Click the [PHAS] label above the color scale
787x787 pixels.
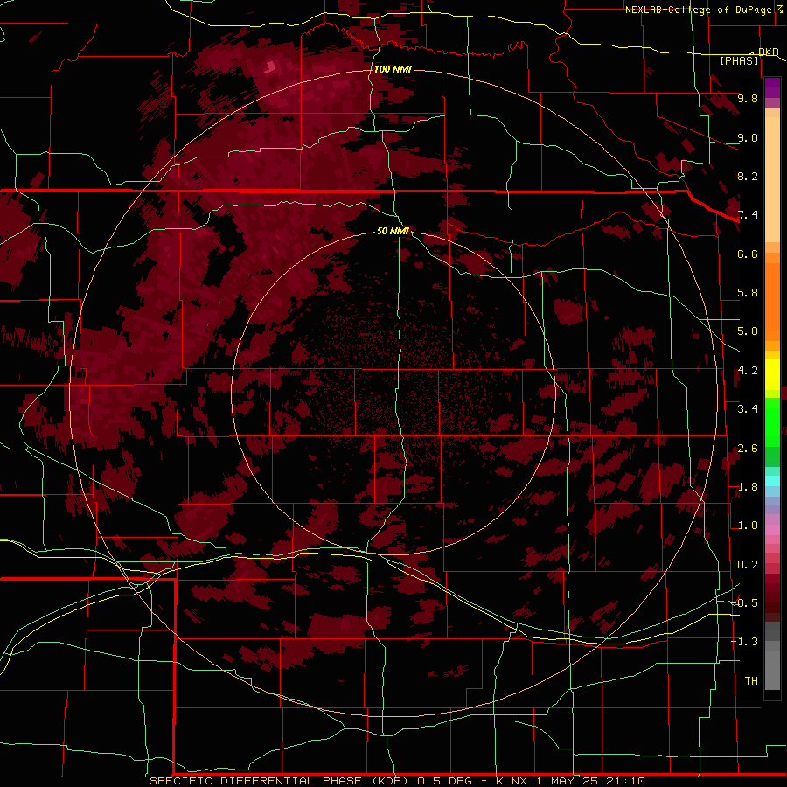point(739,60)
